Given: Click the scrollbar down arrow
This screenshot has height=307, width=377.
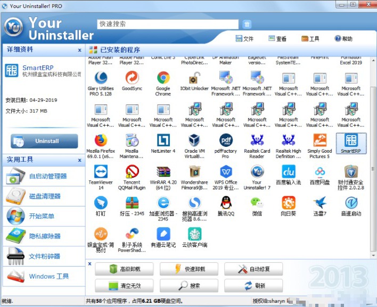Looking at the screenshot, I should 373,255.
